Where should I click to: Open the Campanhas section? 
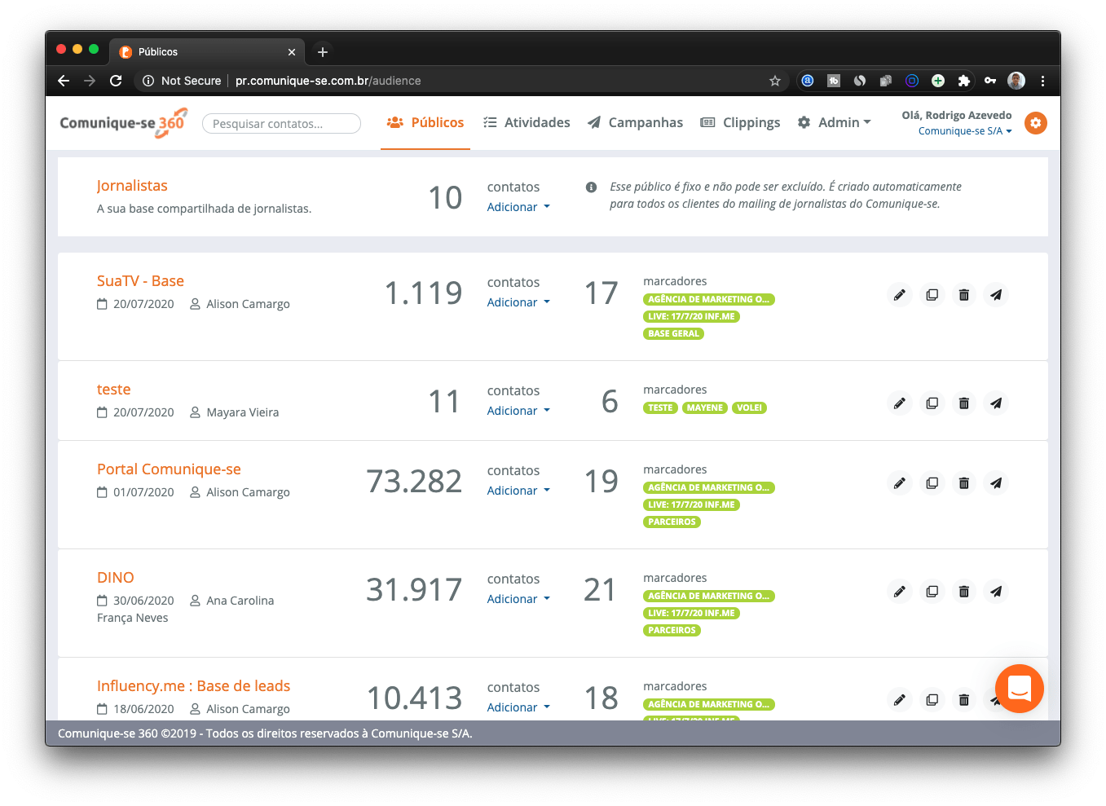(636, 122)
